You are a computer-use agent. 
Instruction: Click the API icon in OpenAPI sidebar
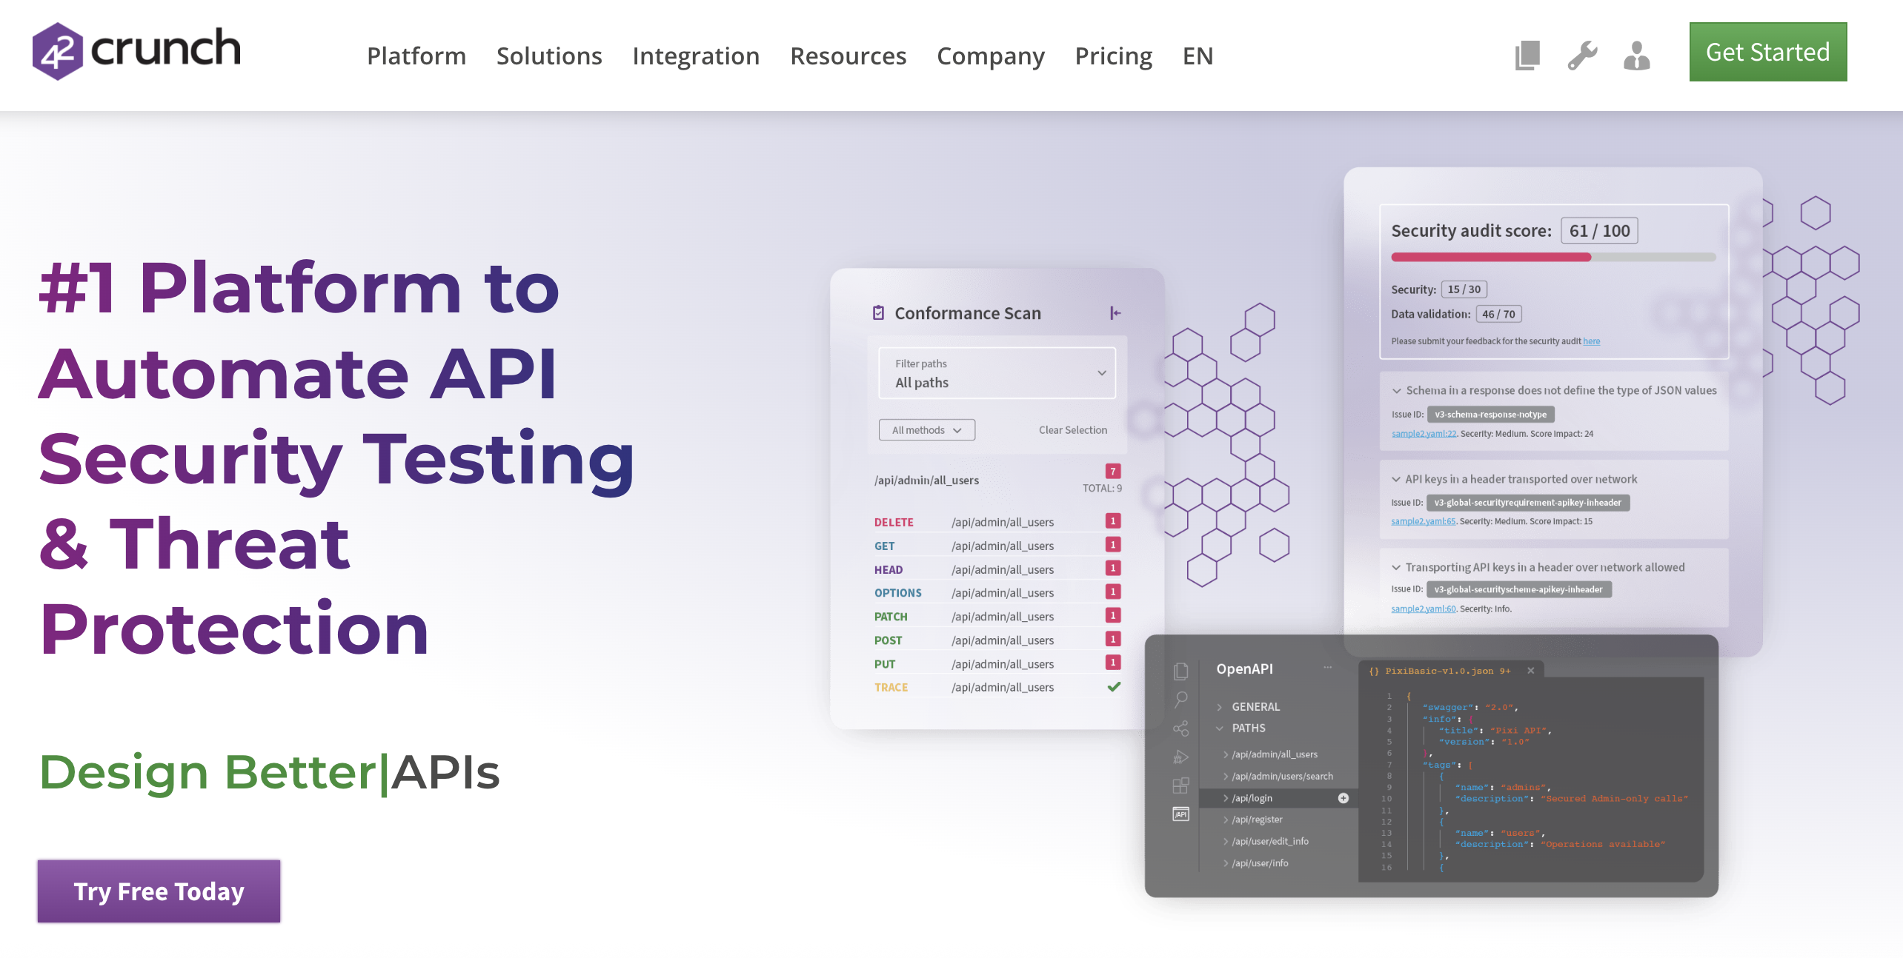(x=1181, y=814)
